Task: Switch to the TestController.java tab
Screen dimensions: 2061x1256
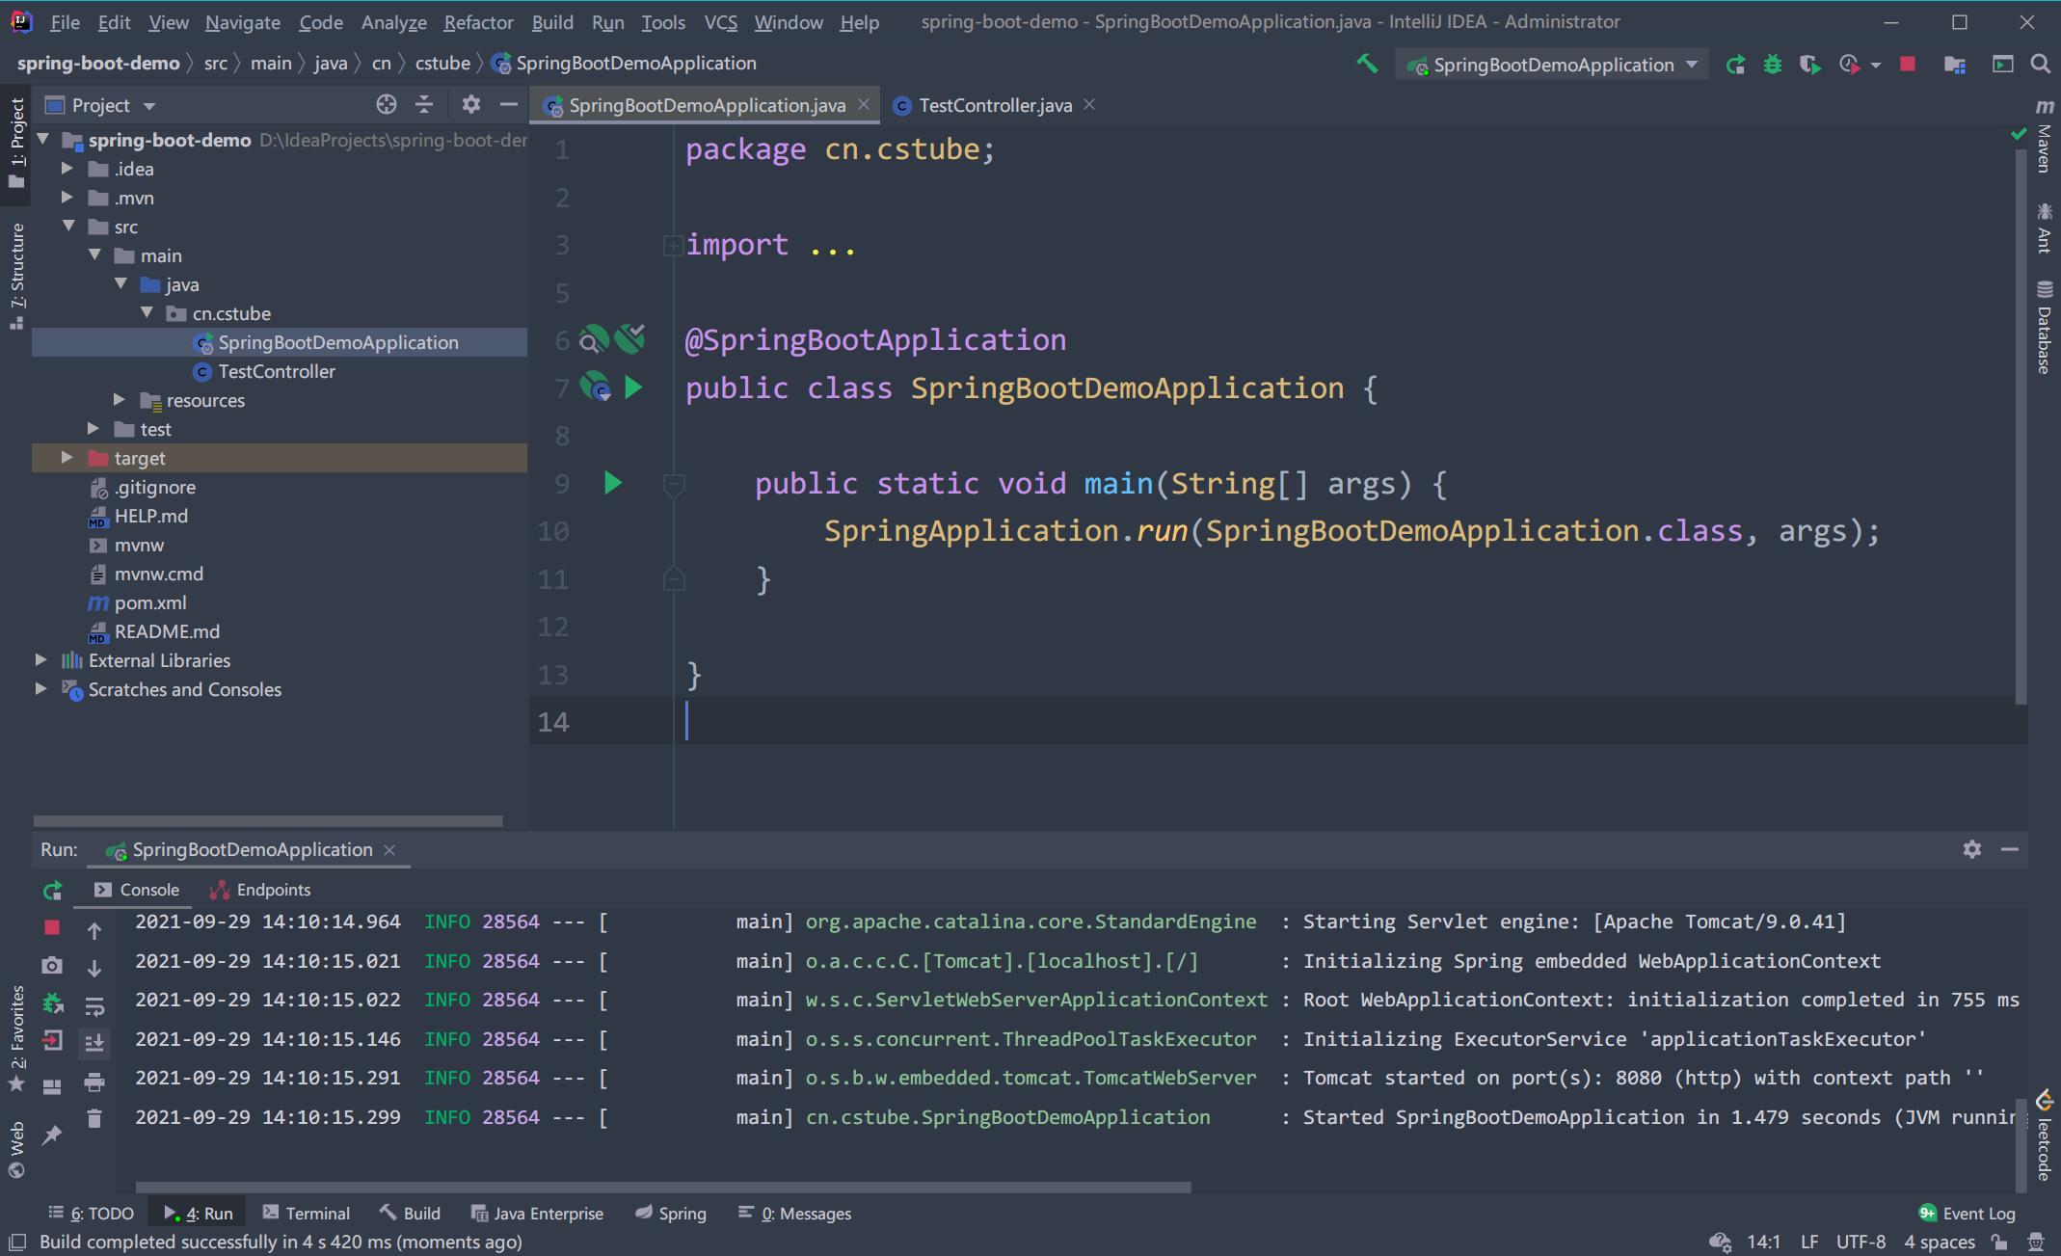Action: pyautogui.click(x=995, y=105)
